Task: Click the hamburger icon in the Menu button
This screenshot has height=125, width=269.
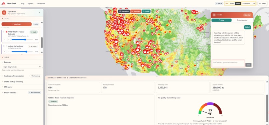Action: click(x=260, y=3)
